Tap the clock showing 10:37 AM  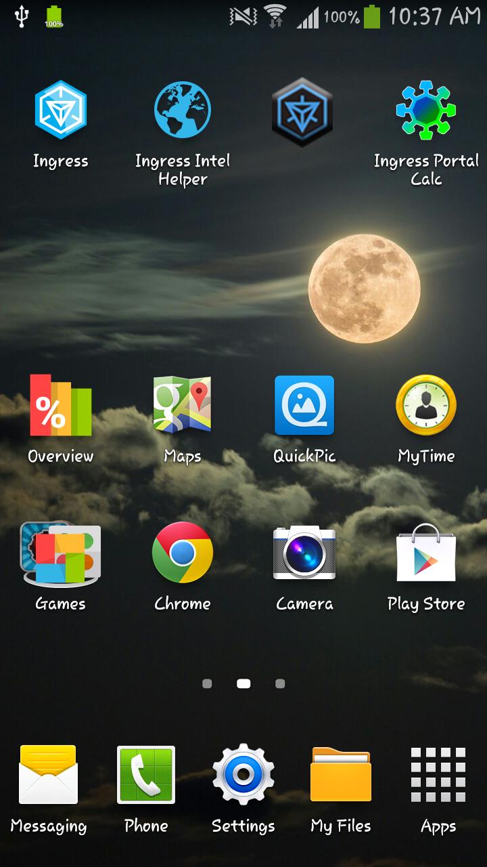[x=434, y=16]
